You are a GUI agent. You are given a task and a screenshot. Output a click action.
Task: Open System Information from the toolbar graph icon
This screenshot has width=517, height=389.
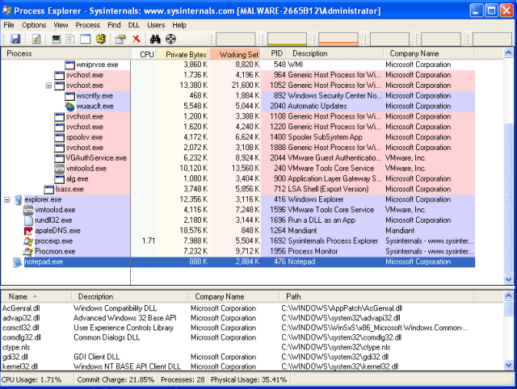pyautogui.click(x=57, y=39)
